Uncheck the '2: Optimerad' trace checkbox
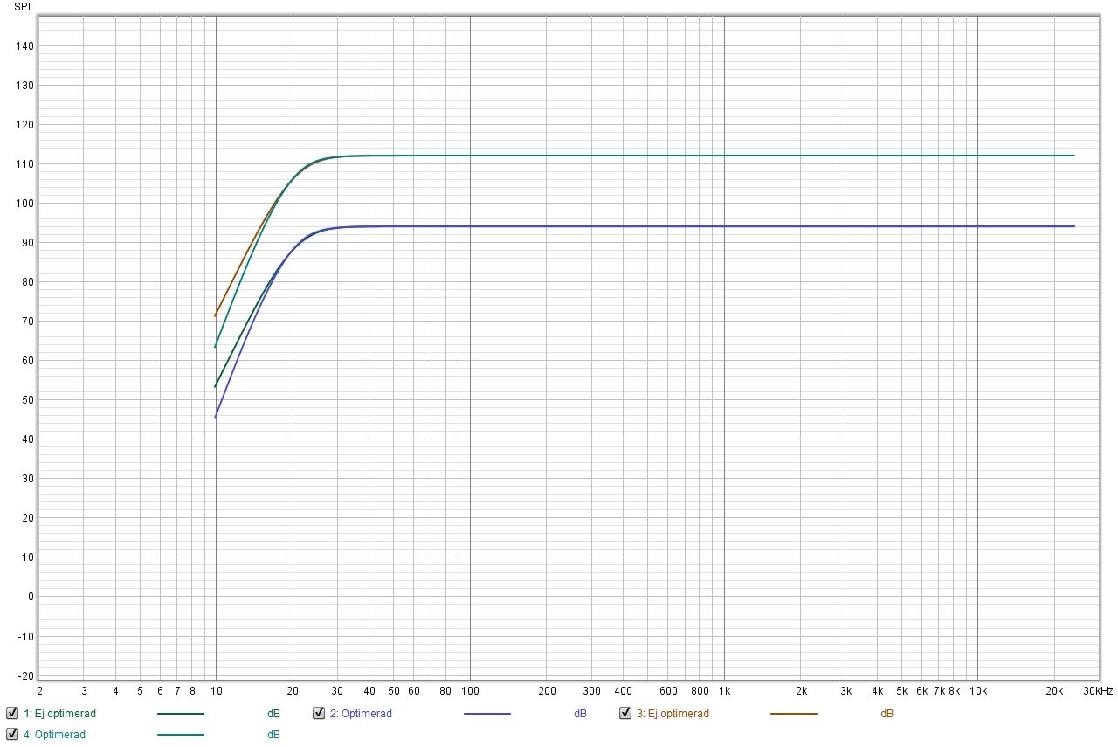This screenshot has height=747, width=1118. point(319,713)
